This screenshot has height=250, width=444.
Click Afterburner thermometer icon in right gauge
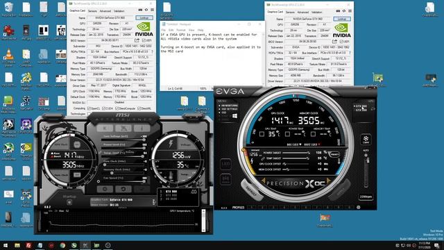click(x=171, y=176)
